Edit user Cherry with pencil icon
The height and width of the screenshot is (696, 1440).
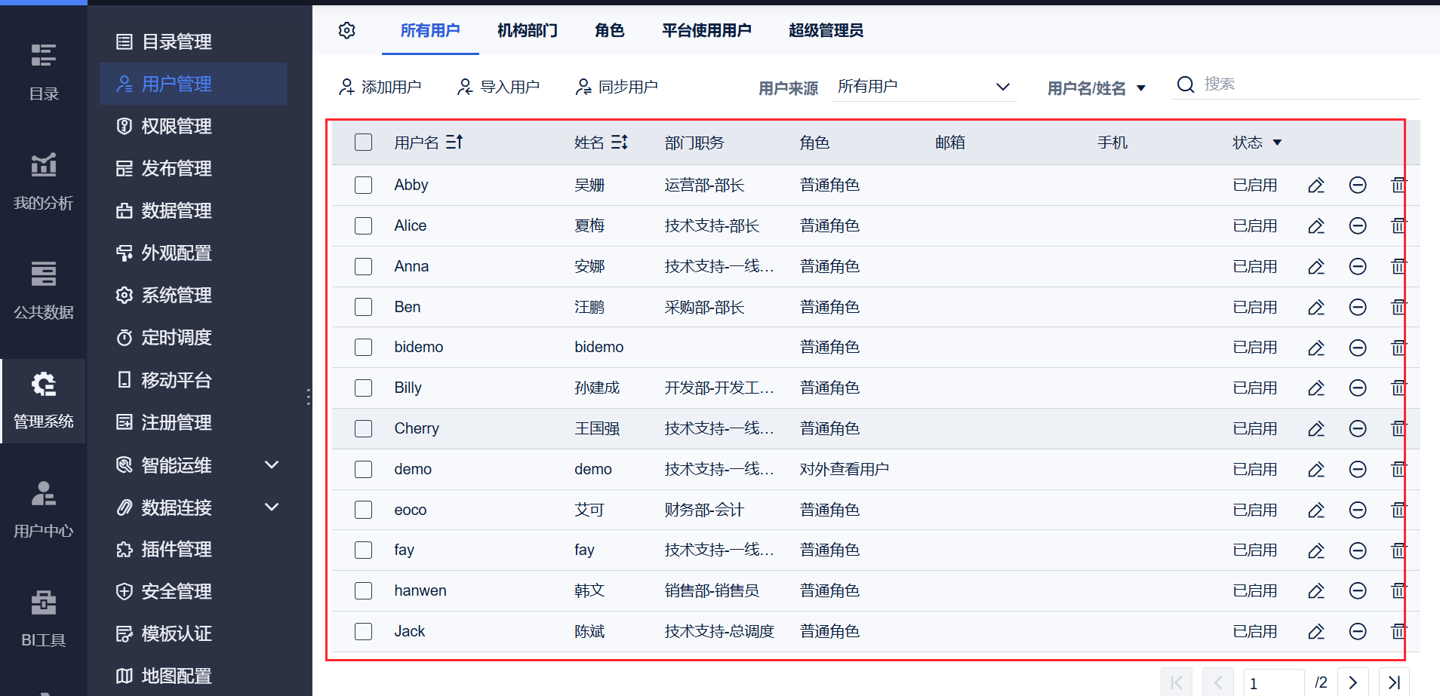tap(1316, 428)
